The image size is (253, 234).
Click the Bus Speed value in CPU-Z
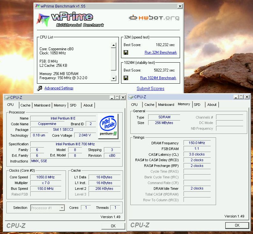(x=46, y=189)
